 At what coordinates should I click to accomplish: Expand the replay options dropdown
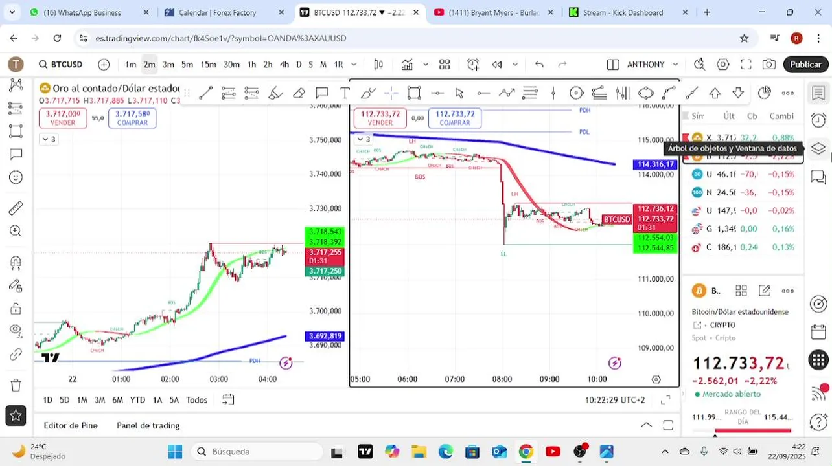(515, 64)
